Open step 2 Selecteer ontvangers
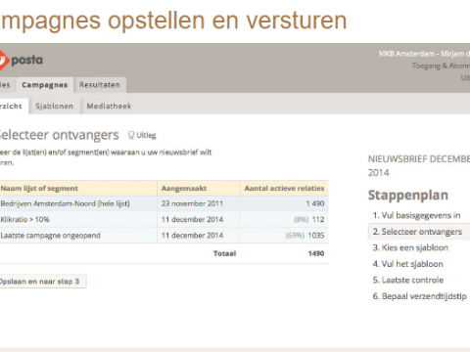 (x=418, y=232)
